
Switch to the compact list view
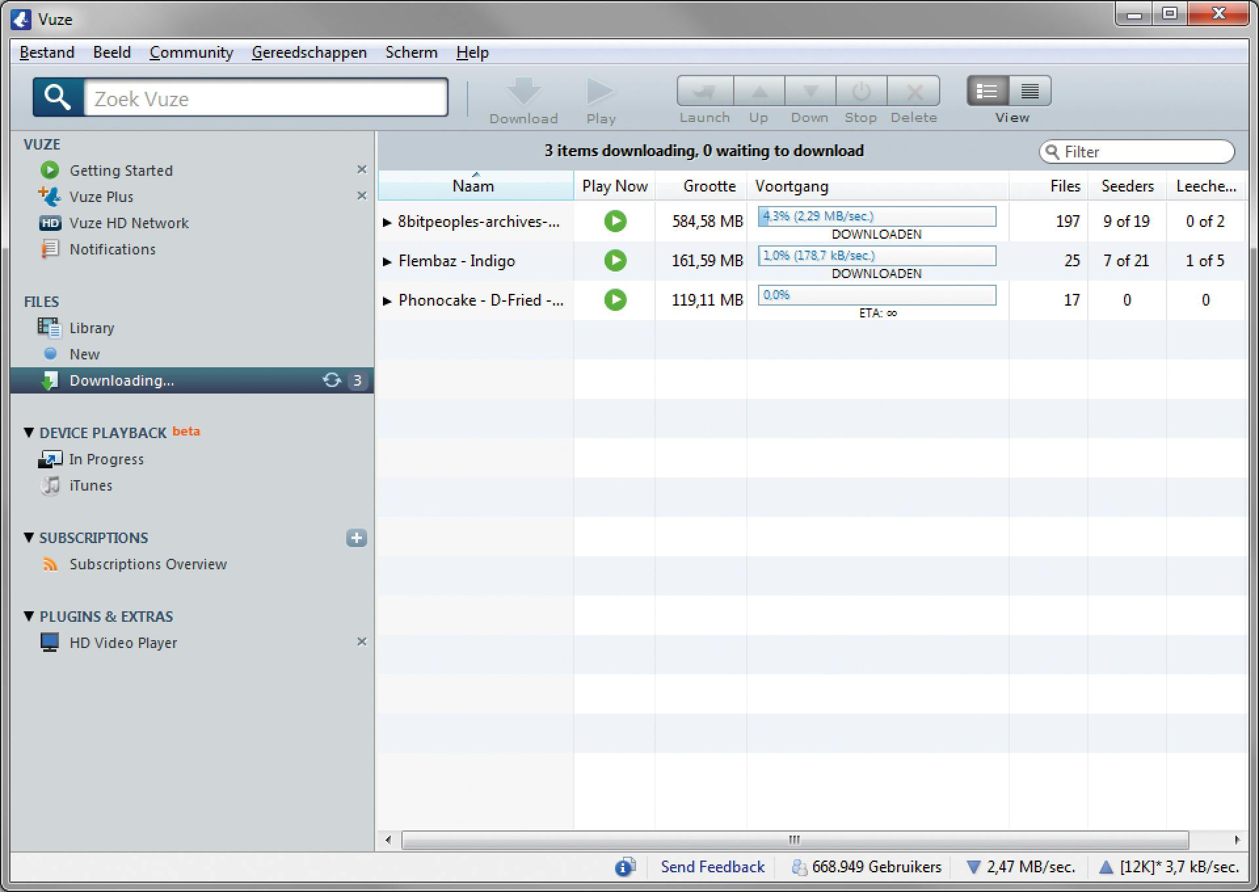coord(1029,91)
